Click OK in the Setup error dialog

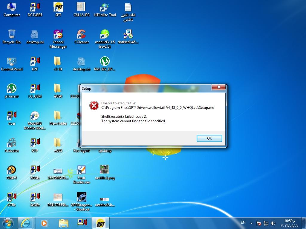(x=209, y=138)
